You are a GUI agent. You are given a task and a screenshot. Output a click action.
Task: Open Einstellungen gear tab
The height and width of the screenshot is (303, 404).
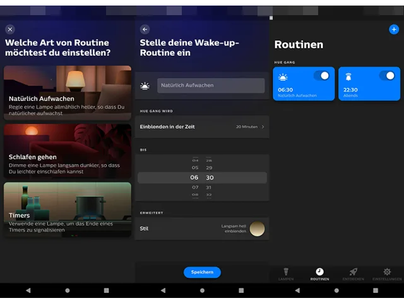[387, 272]
